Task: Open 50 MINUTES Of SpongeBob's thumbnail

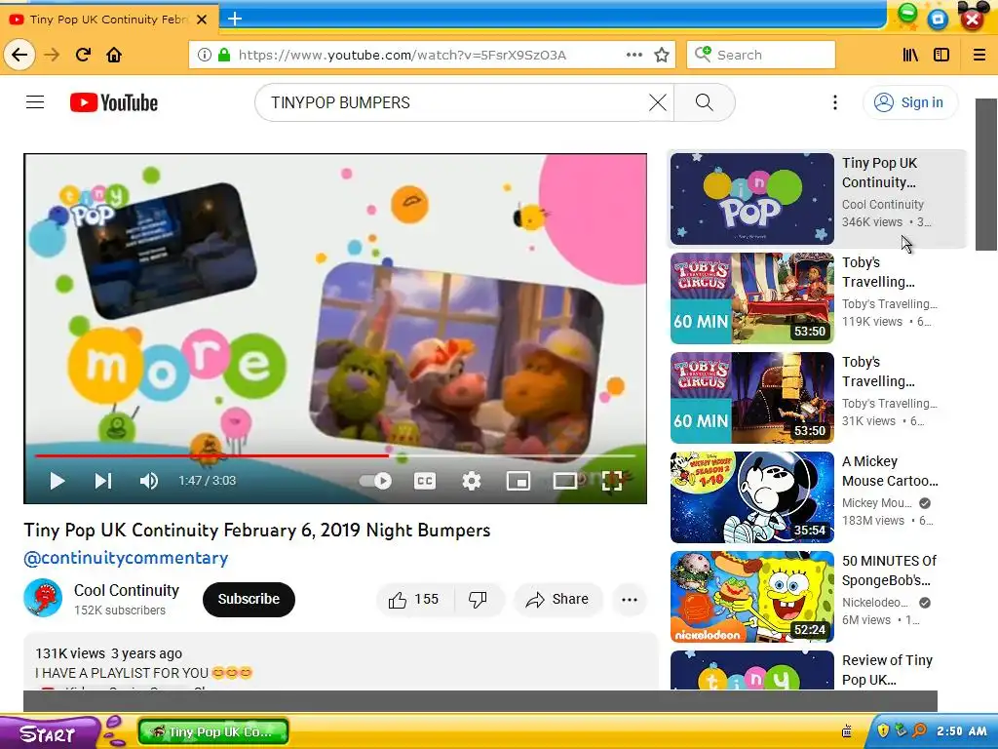Action: [x=751, y=596]
